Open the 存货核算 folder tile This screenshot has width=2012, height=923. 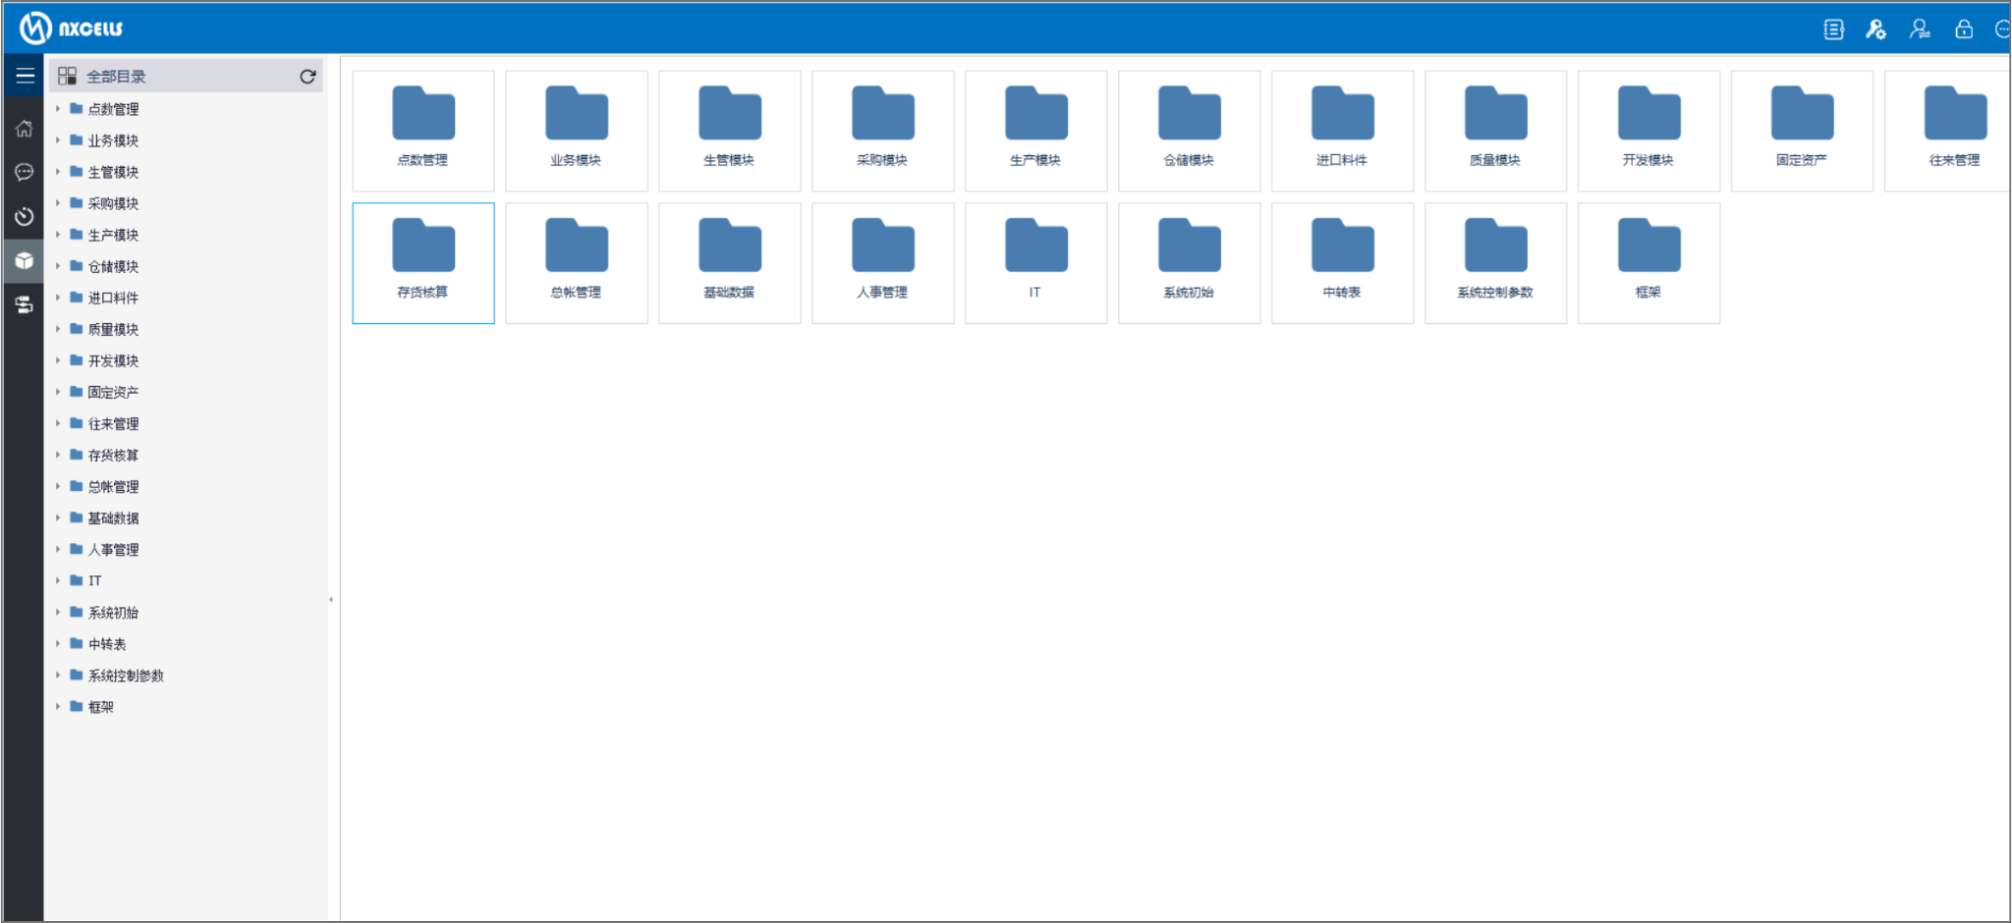(423, 262)
